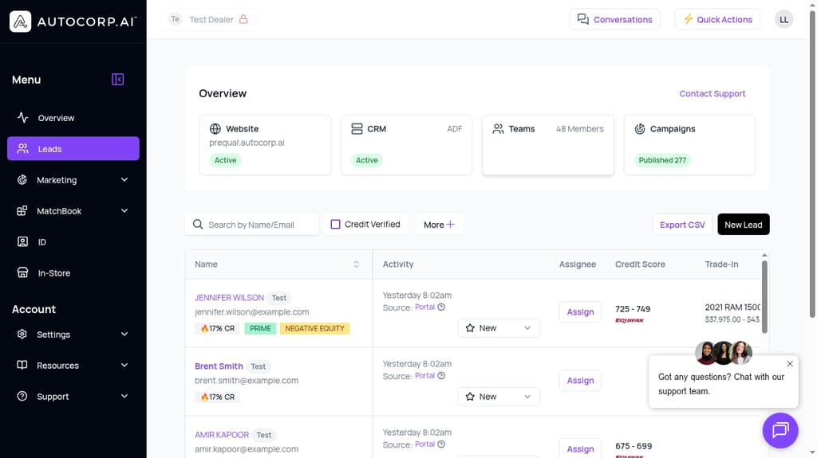Click the Name column sort icon

coord(357,264)
